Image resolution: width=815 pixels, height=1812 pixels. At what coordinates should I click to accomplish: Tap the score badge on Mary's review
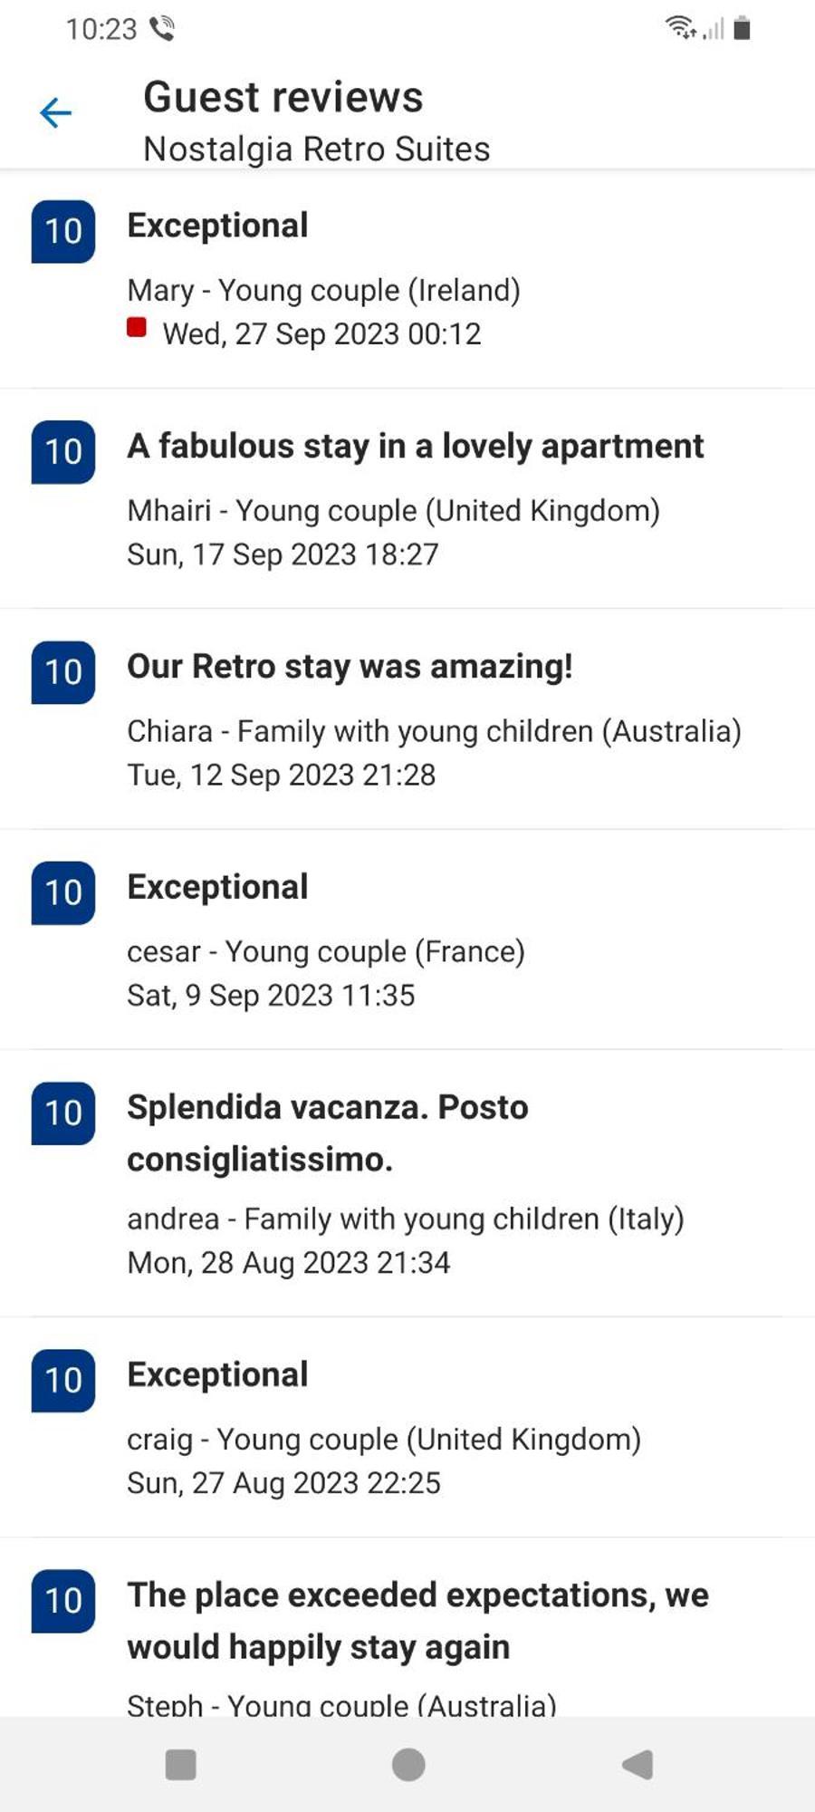click(x=63, y=231)
